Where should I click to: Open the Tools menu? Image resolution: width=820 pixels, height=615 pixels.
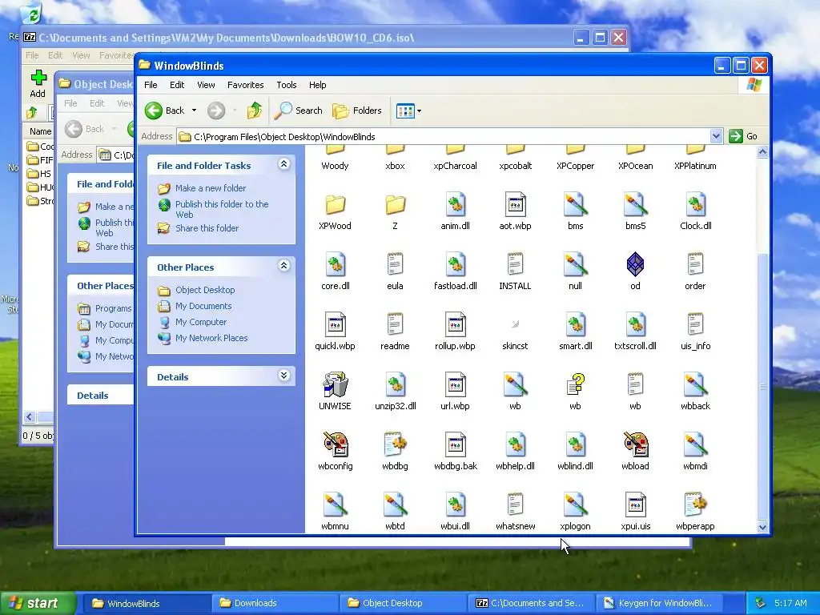(286, 85)
